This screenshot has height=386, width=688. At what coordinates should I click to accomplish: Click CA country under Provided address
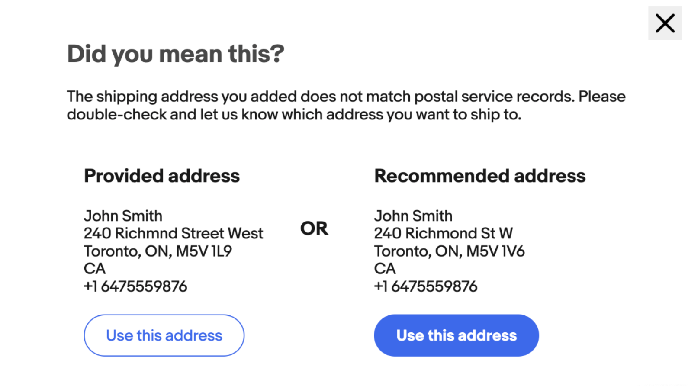(x=94, y=269)
